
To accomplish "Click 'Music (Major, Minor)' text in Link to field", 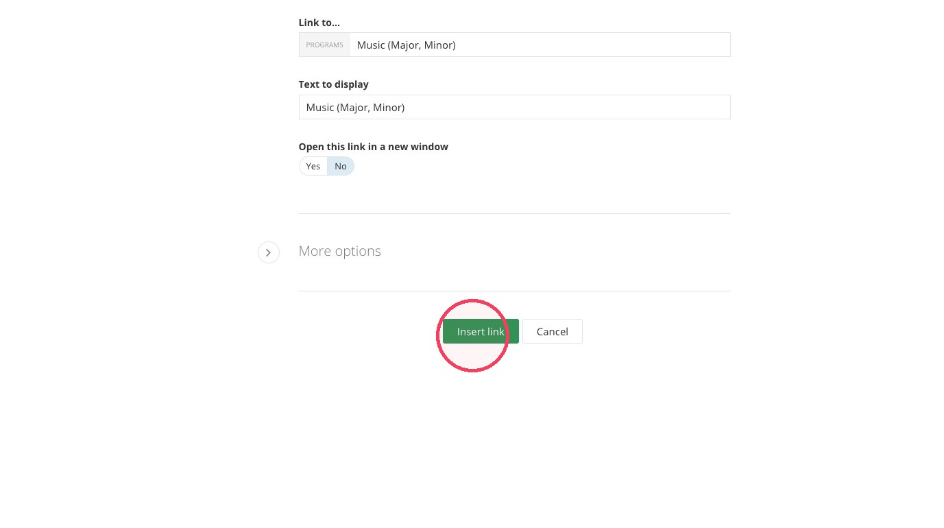I will [x=407, y=45].
